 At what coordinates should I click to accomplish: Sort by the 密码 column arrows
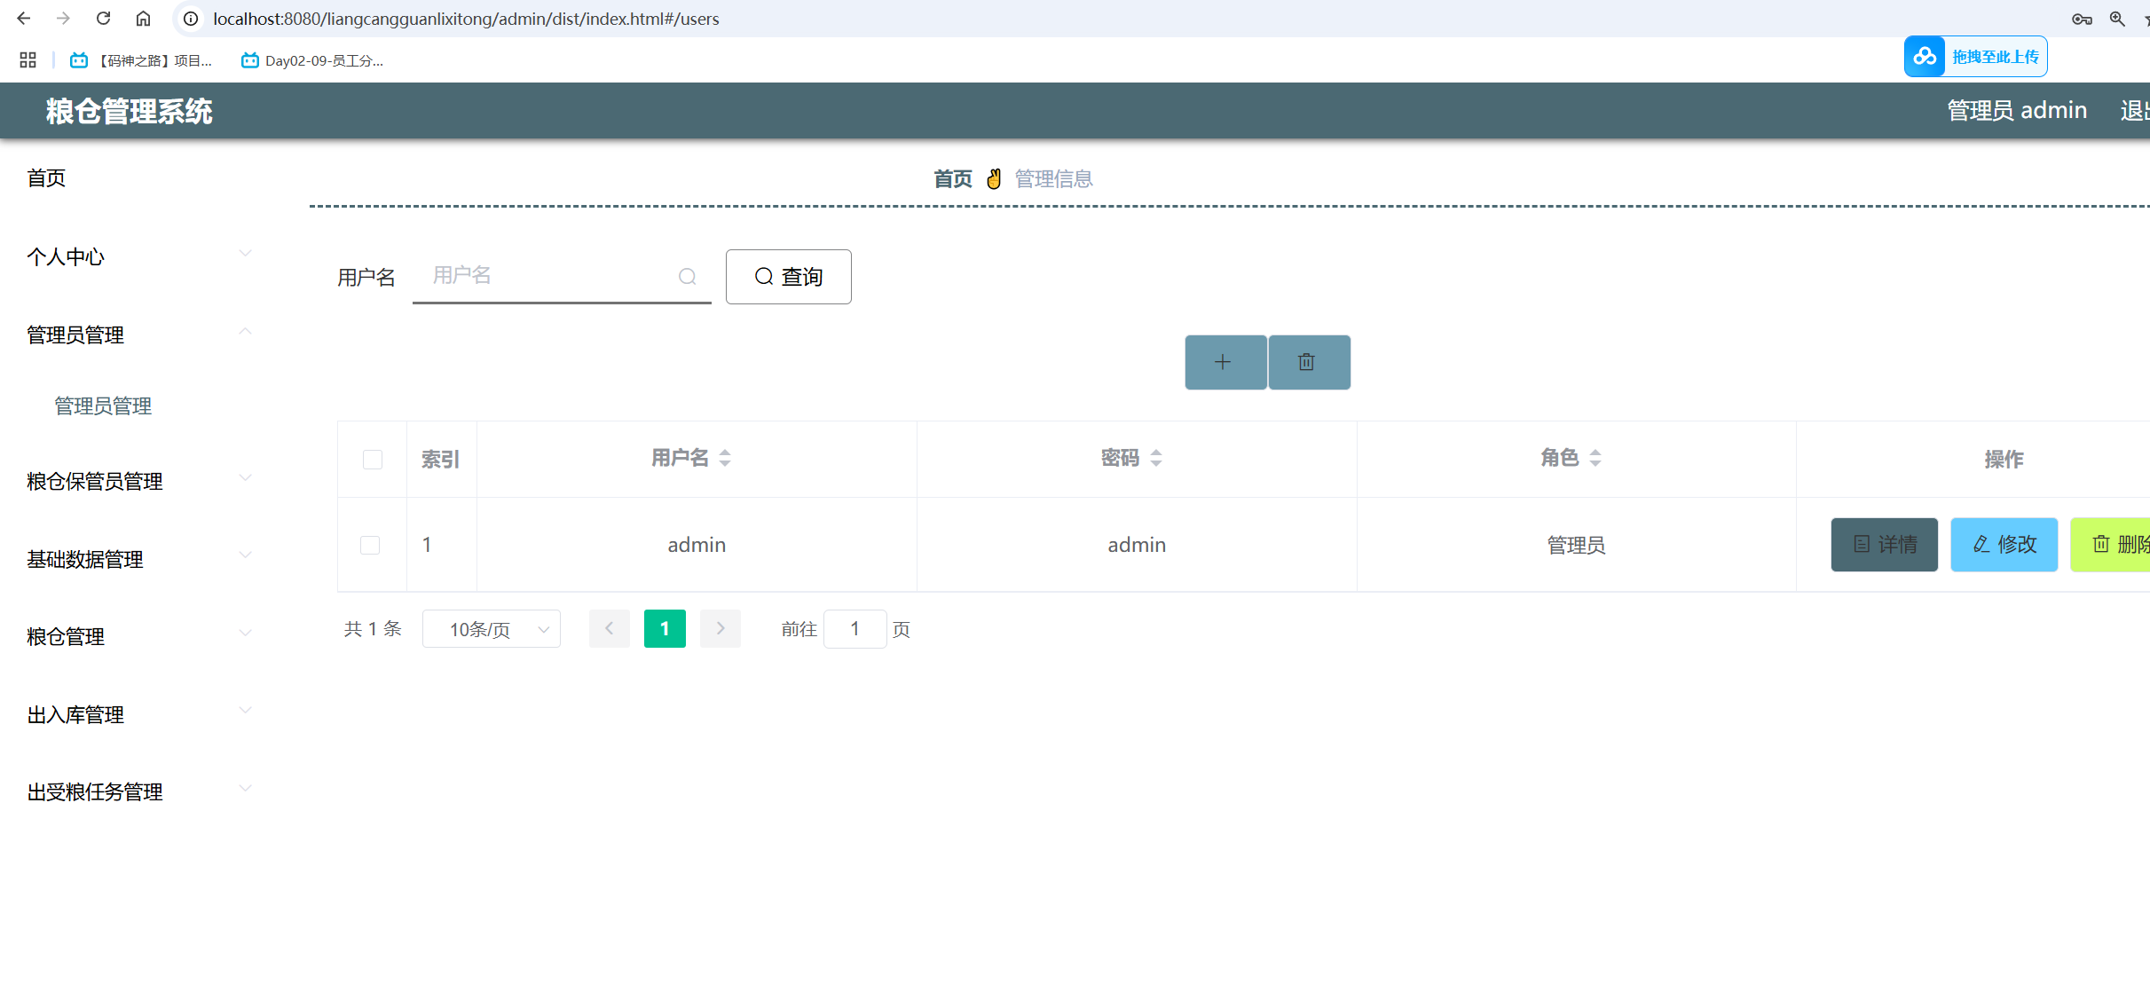(1155, 458)
